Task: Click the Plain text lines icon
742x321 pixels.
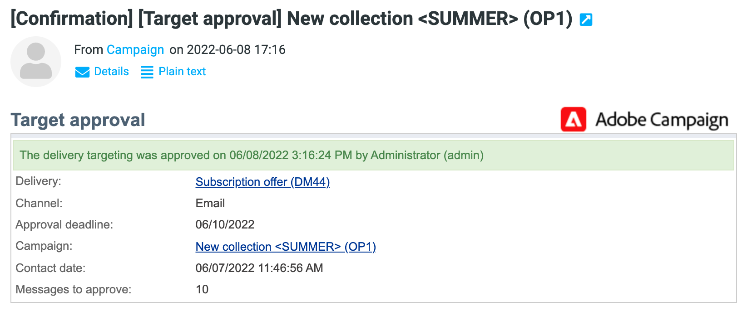Action: click(147, 72)
